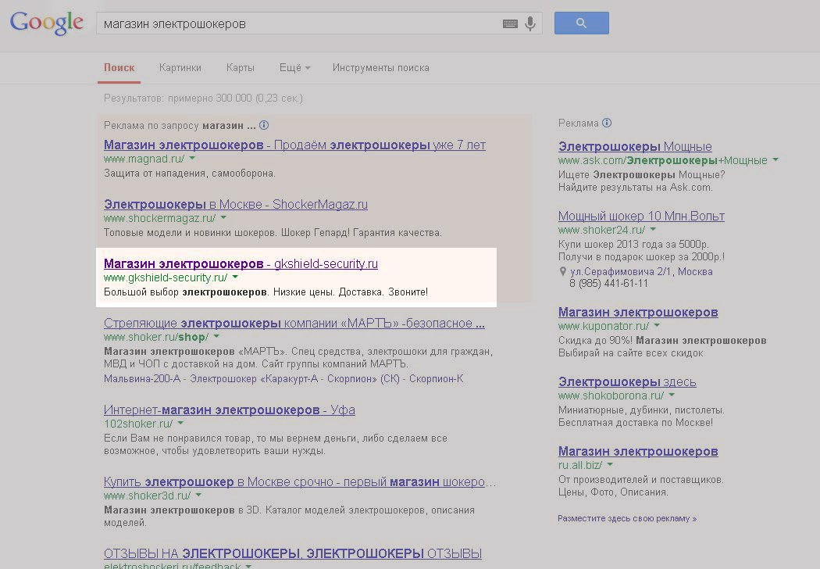This screenshot has width=820, height=569.
Task: Open sitelink 'Скорпион» (СК)'
Action: point(363,378)
